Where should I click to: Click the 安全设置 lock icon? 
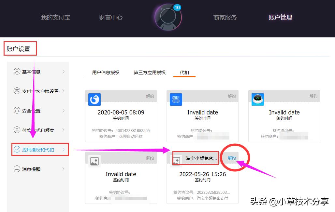coord(17,111)
